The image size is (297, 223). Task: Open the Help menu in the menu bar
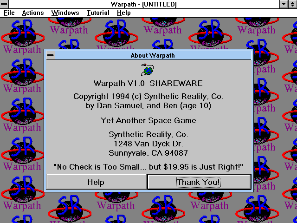pyautogui.click(x=123, y=13)
